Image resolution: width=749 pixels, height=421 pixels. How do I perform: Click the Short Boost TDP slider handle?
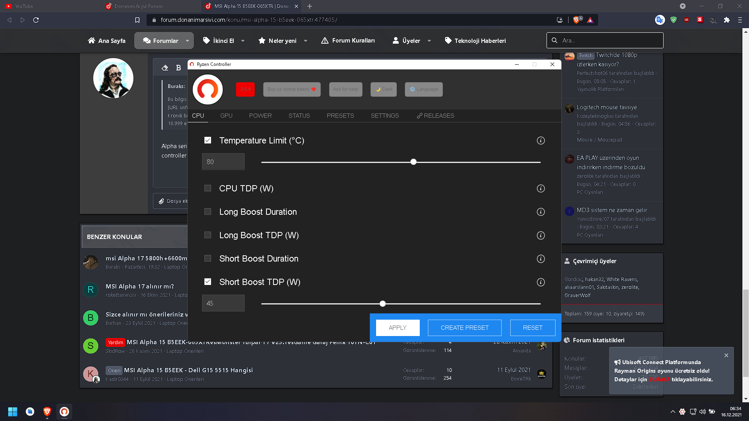coord(383,304)
